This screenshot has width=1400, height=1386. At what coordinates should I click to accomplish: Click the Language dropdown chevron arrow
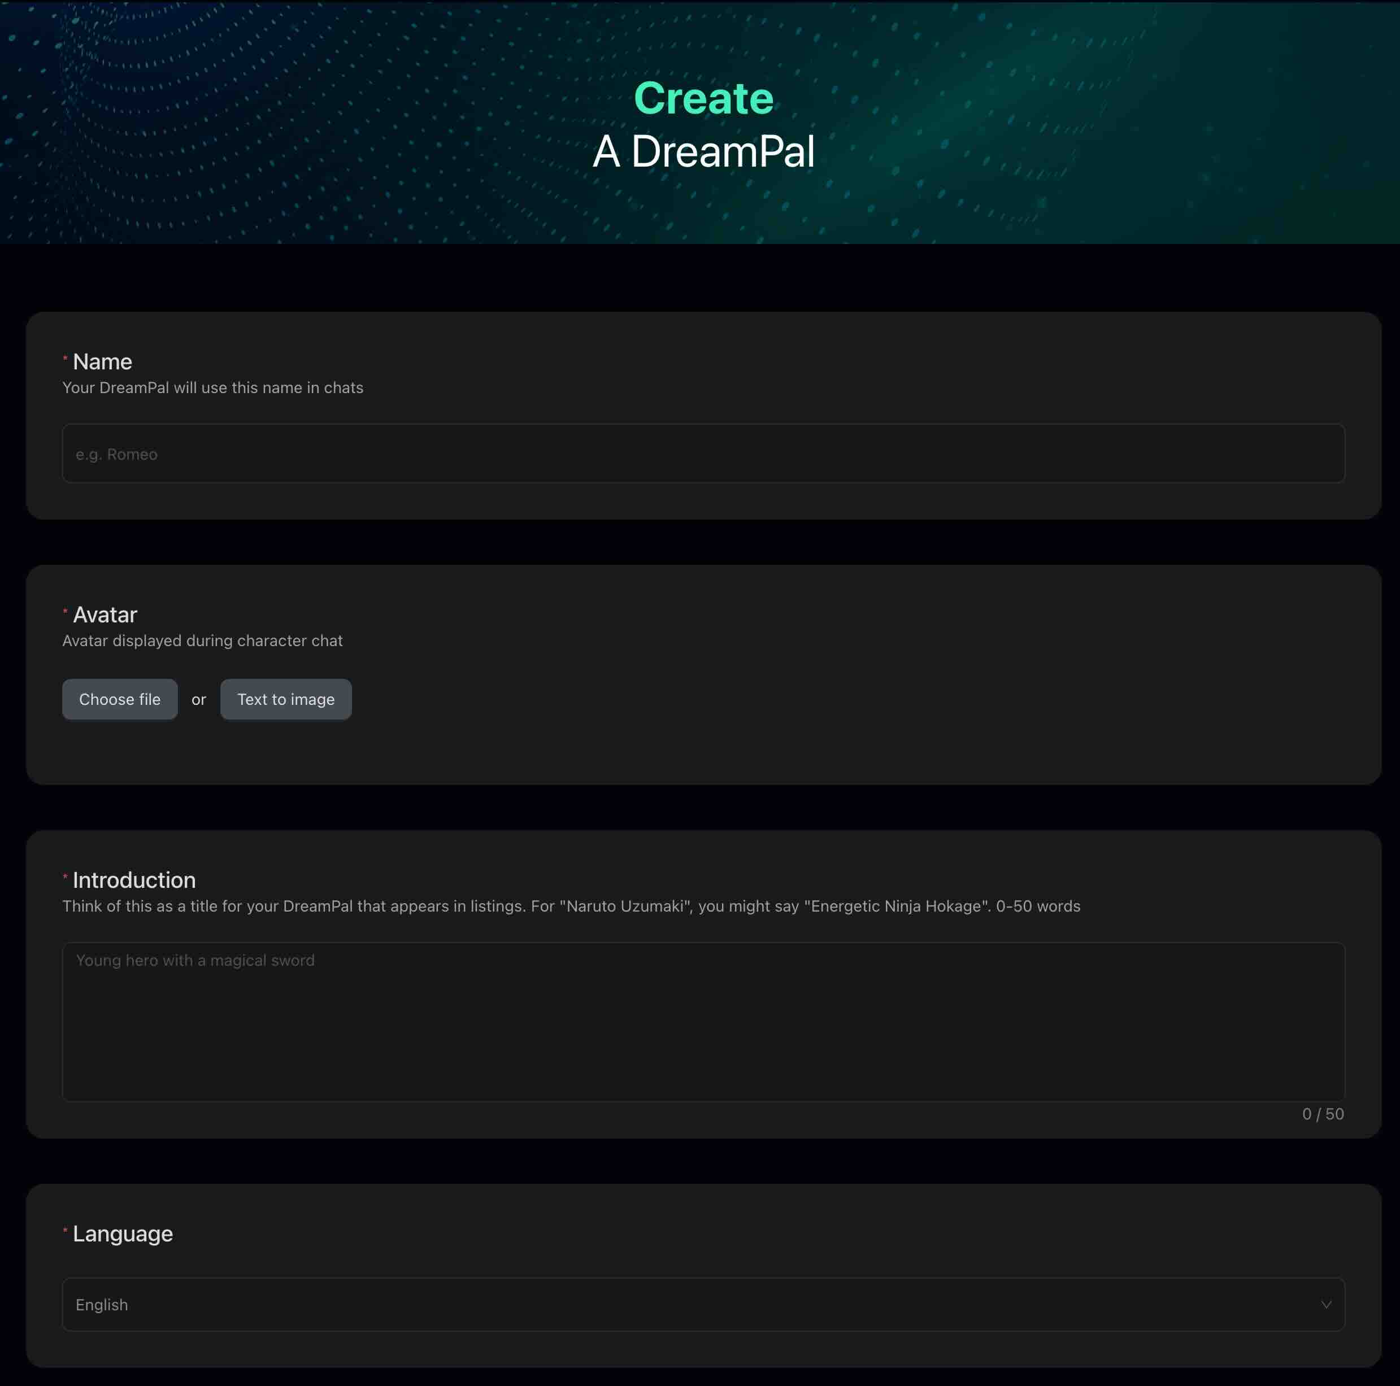[x=1325, y=1304]
